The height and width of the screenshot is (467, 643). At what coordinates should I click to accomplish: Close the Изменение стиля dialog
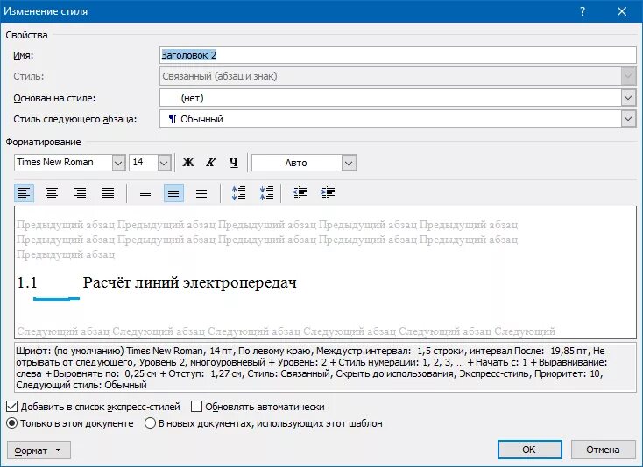coord(622,11)
